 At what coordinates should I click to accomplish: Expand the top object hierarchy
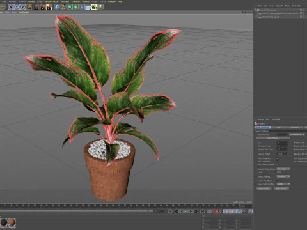[255, 10]
